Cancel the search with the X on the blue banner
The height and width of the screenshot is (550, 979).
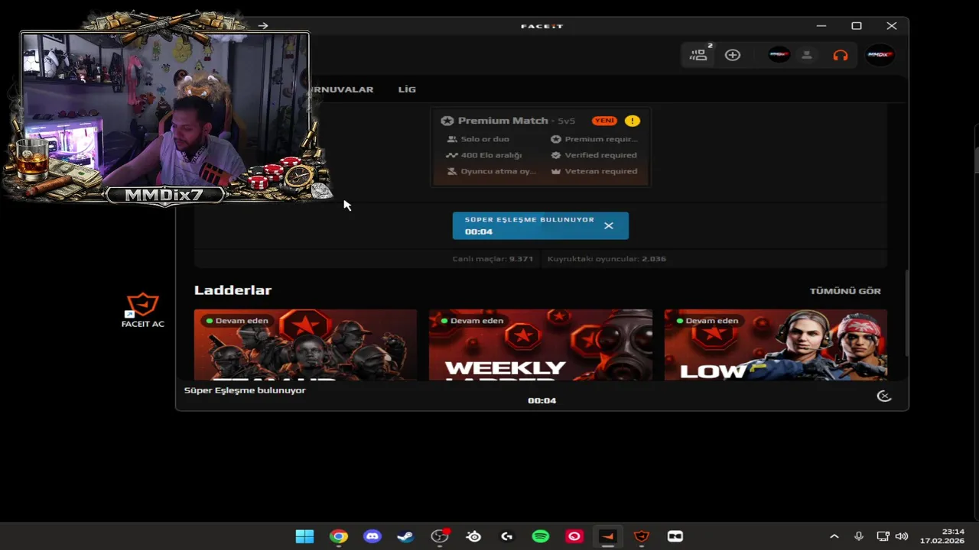pyautogui.click(x=609, y=225)
